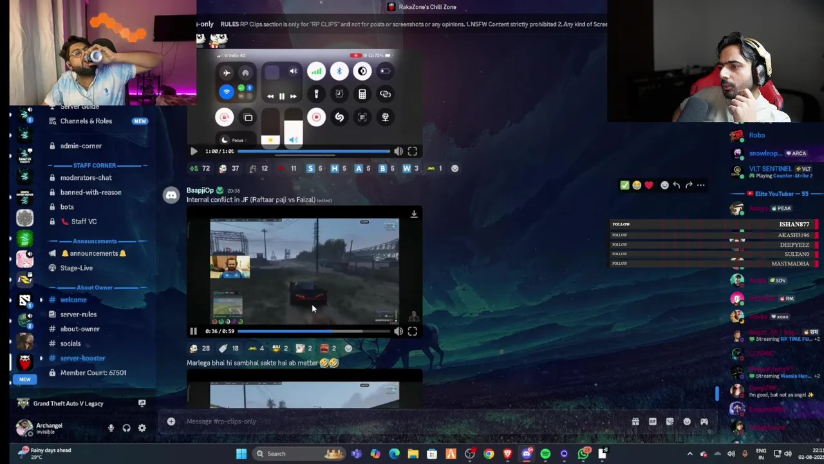Toggle the reaction with count 28
Screen dimensions: 824x464
point(199,348)
